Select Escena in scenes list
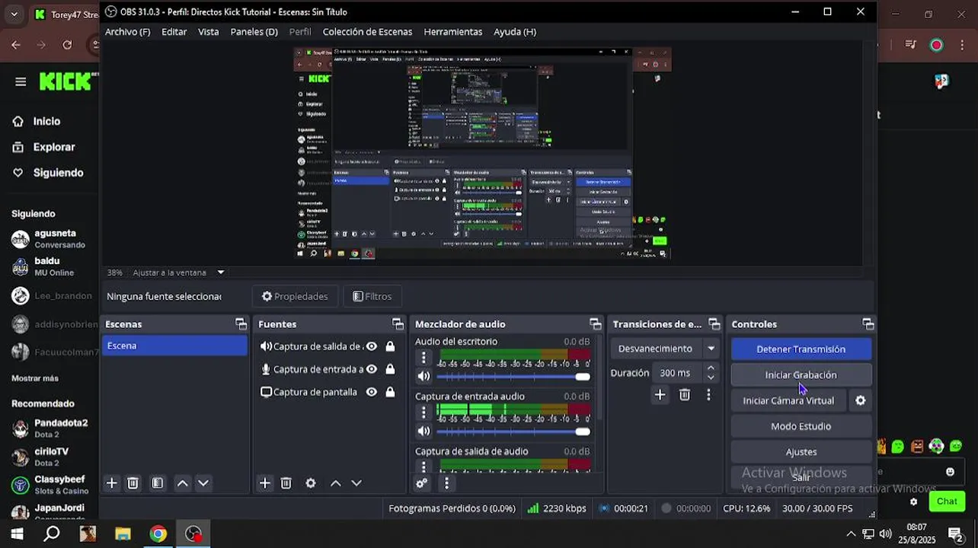978x548 pixels. [174, 346]
